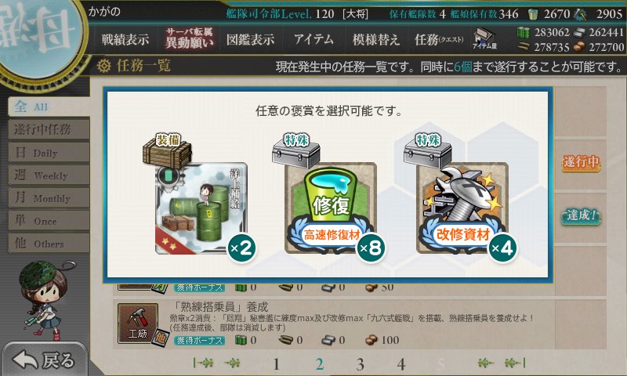The height and width of the screenshot is (376, 627).
Task: Filter quests by Weekly
Action: [49, 175]
